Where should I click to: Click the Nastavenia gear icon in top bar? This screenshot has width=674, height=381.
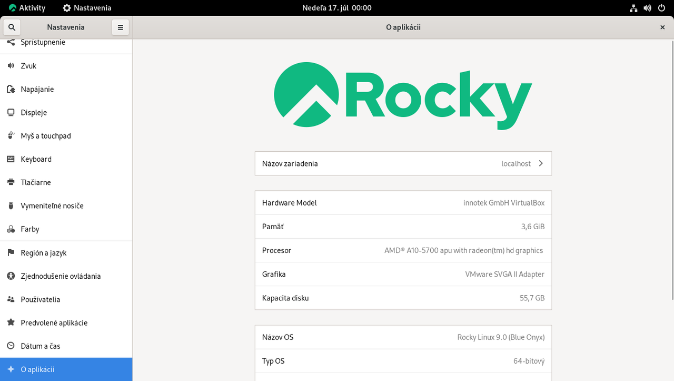pos(67,8)
